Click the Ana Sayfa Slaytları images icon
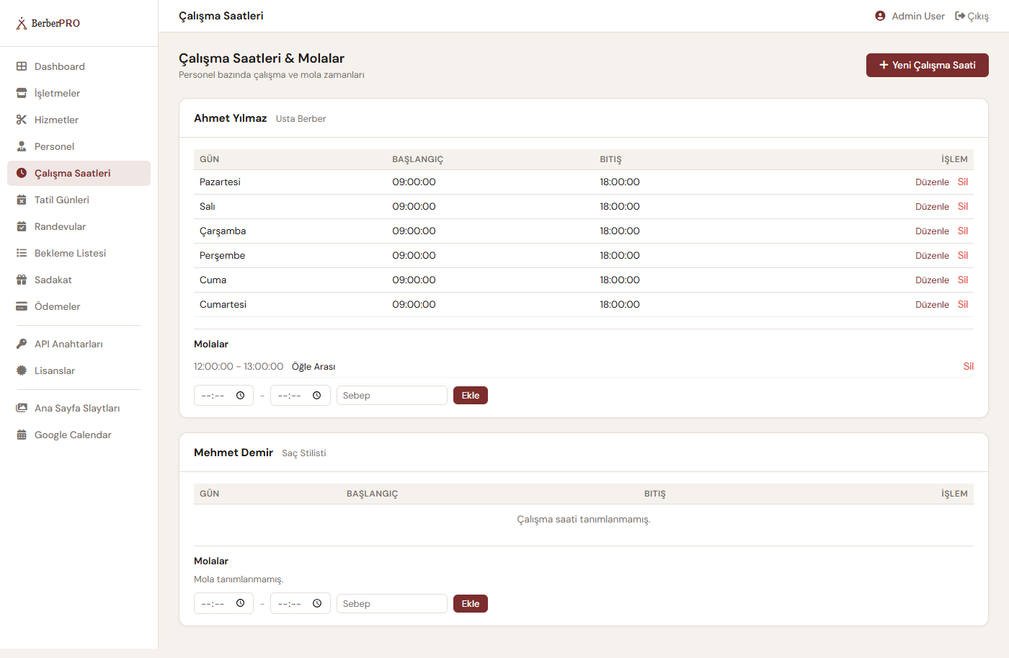The width and height of the screenshot is (1009, 658). coord(22,408)
